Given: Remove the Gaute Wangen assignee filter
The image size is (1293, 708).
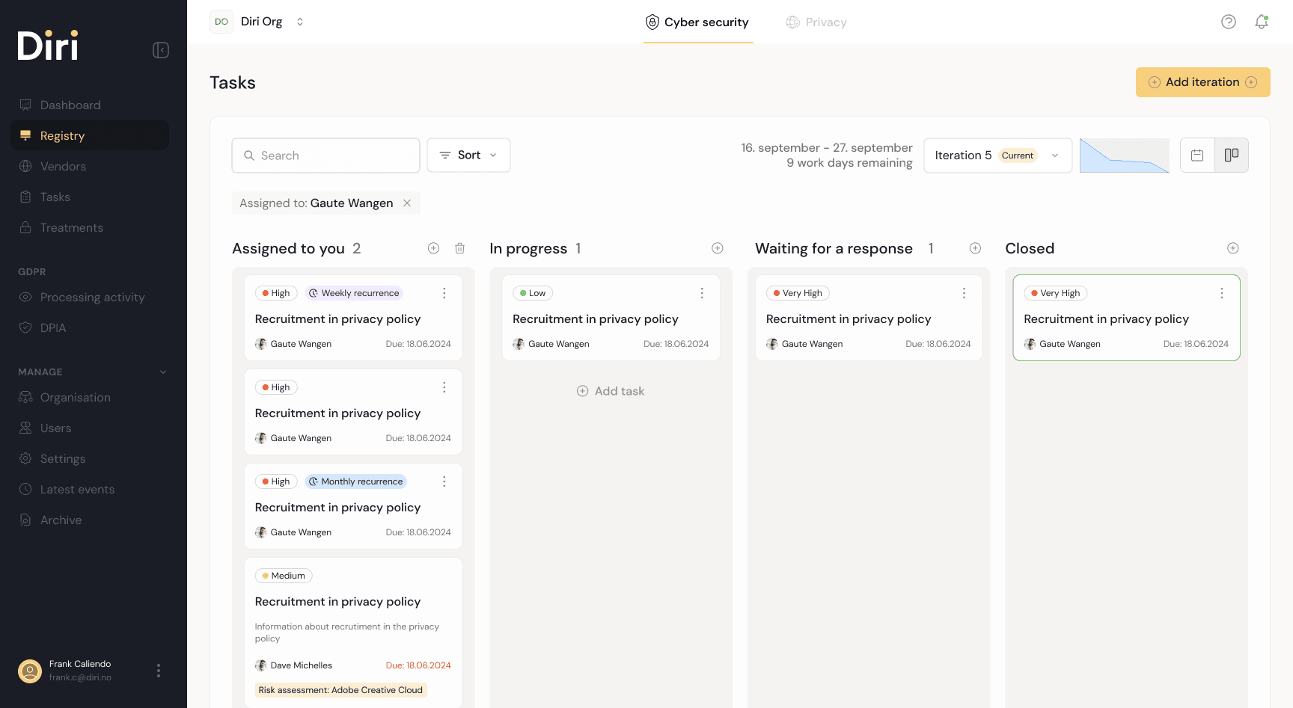Looking at the screenshot, I should coord(407,203).
